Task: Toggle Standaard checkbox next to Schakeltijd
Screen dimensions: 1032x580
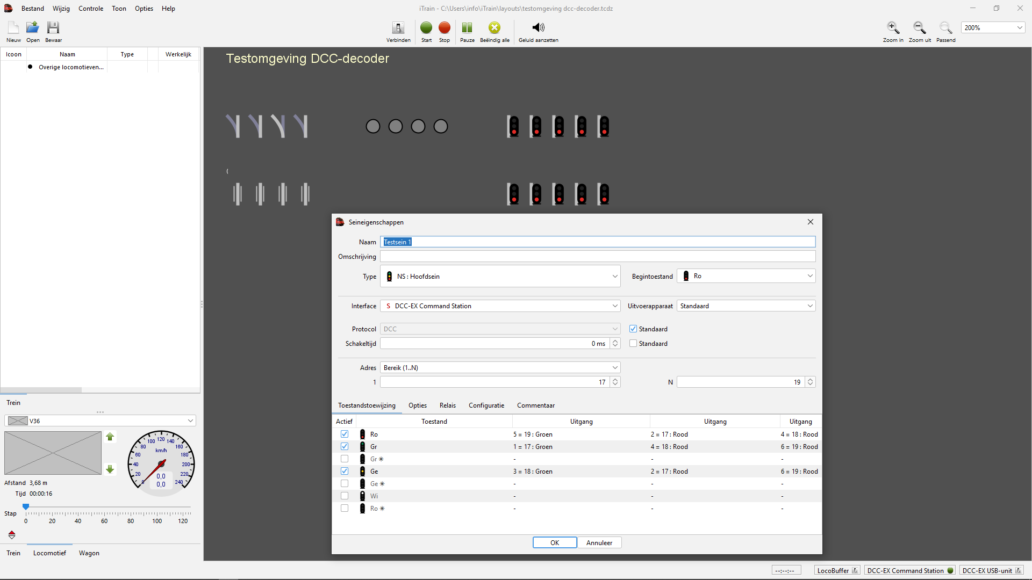Action: [633, 343]
